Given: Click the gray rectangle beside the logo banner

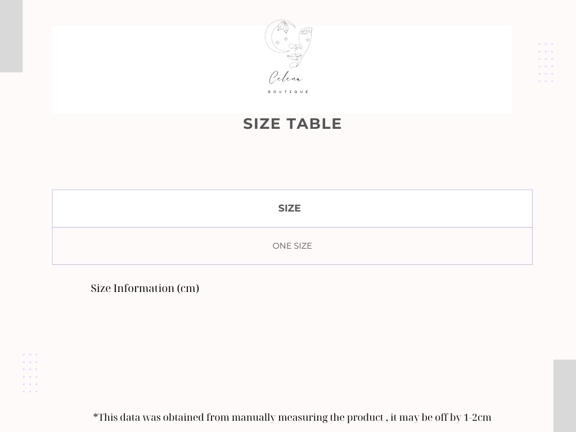Looking at the screenshot, I should coord(11,36).
